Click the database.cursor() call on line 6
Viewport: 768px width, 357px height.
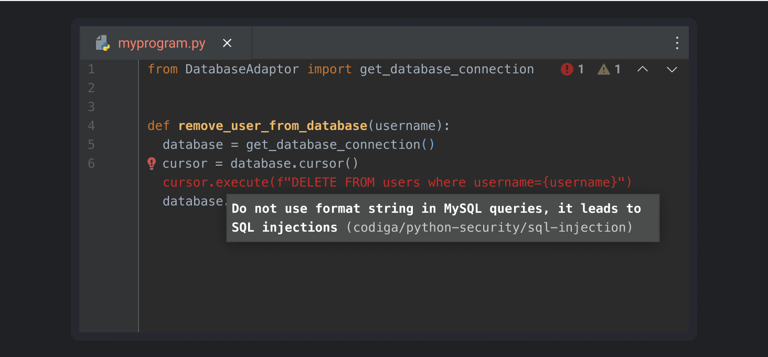(x=294, y=164)
